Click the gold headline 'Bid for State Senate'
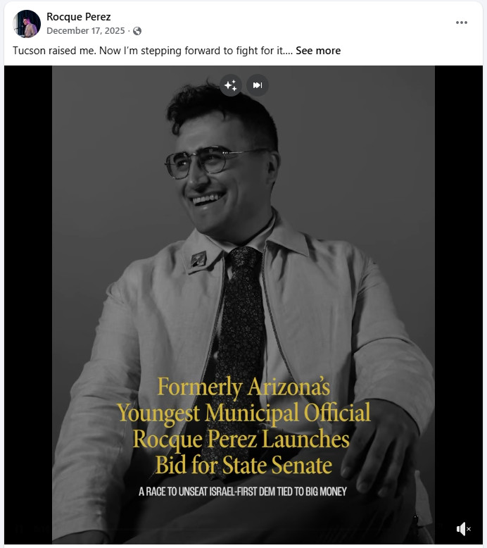 point(243,466)
